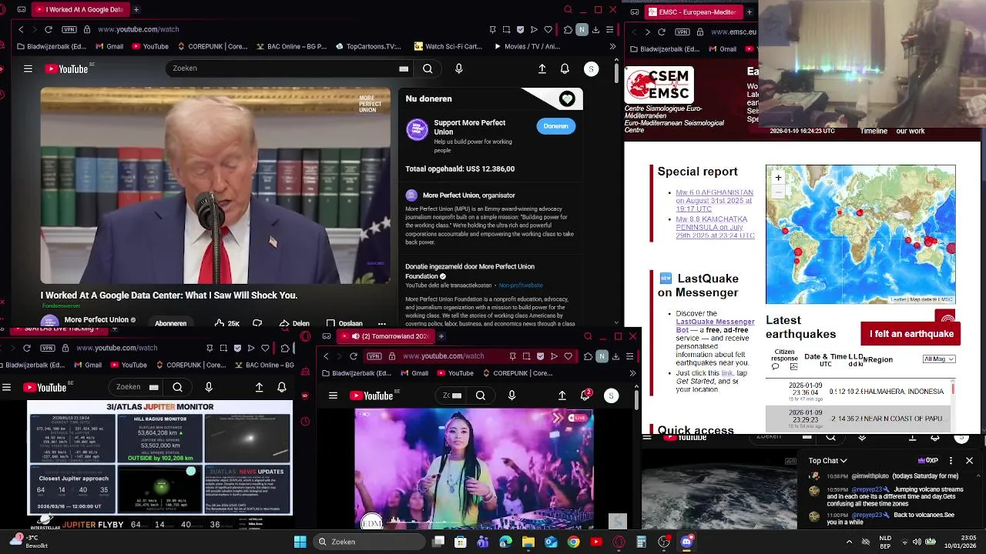Click Opslaan save button

[344, 323]
